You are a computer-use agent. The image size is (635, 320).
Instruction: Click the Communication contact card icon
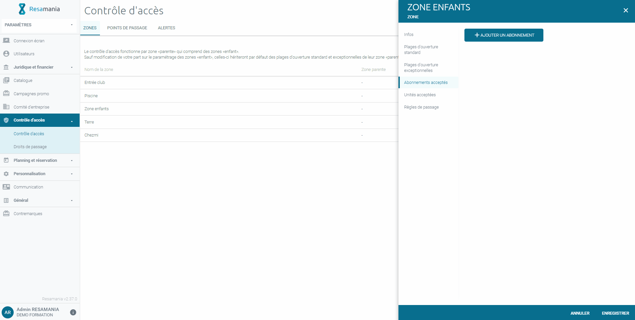coord(6,187)
